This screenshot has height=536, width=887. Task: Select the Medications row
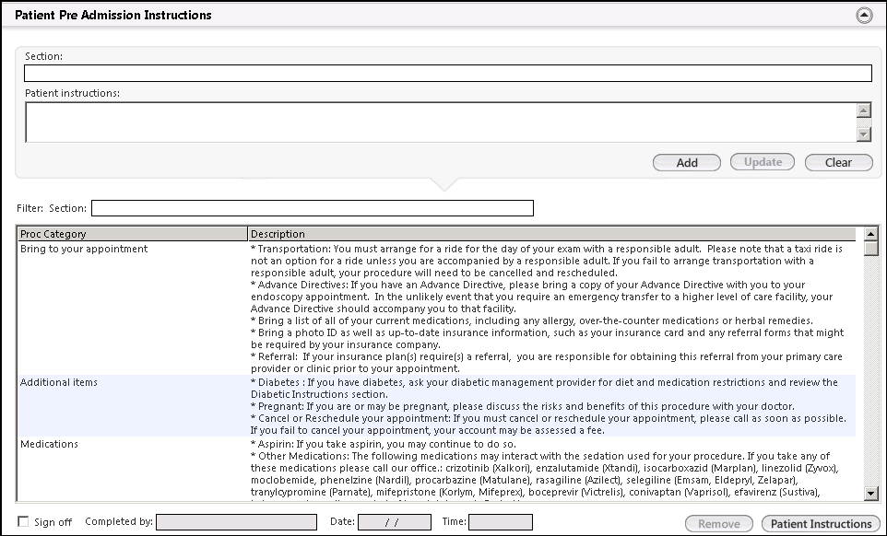point(437,468)
